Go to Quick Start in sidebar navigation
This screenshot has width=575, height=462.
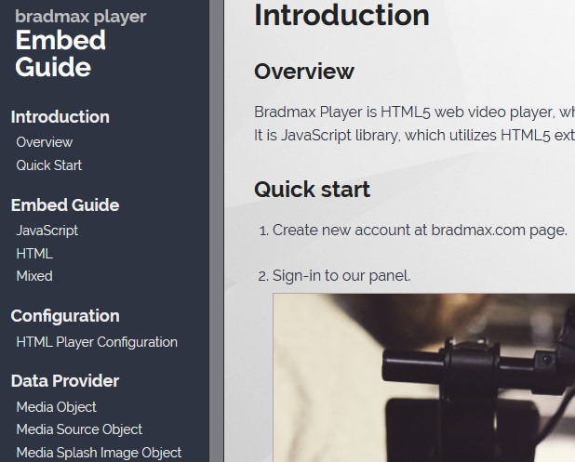point(48,165)
